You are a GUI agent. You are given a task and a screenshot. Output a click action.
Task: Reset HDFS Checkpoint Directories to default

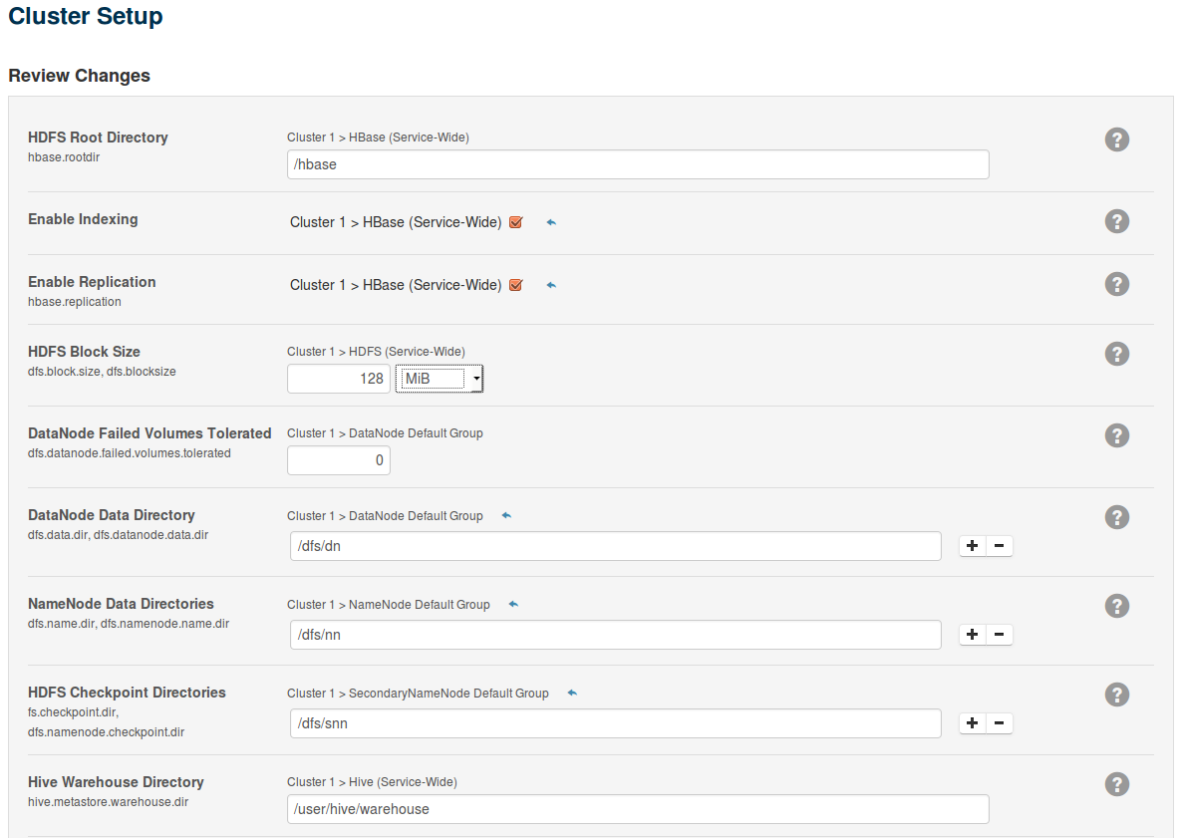click(572, 694)
